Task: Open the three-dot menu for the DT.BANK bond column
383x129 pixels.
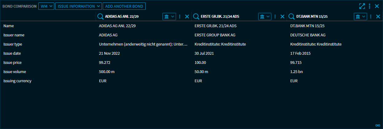Action: point(371,17)
